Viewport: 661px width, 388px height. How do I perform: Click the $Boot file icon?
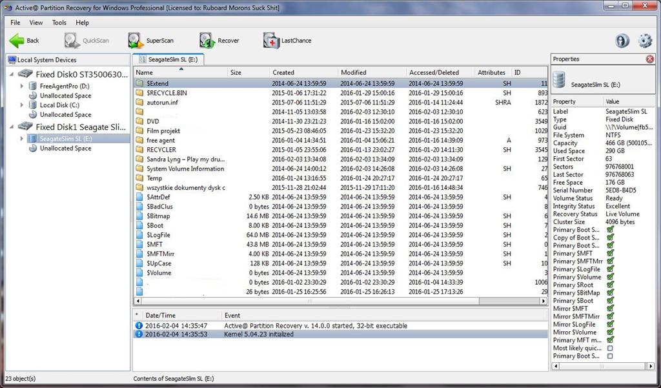(x=139, y=225)
